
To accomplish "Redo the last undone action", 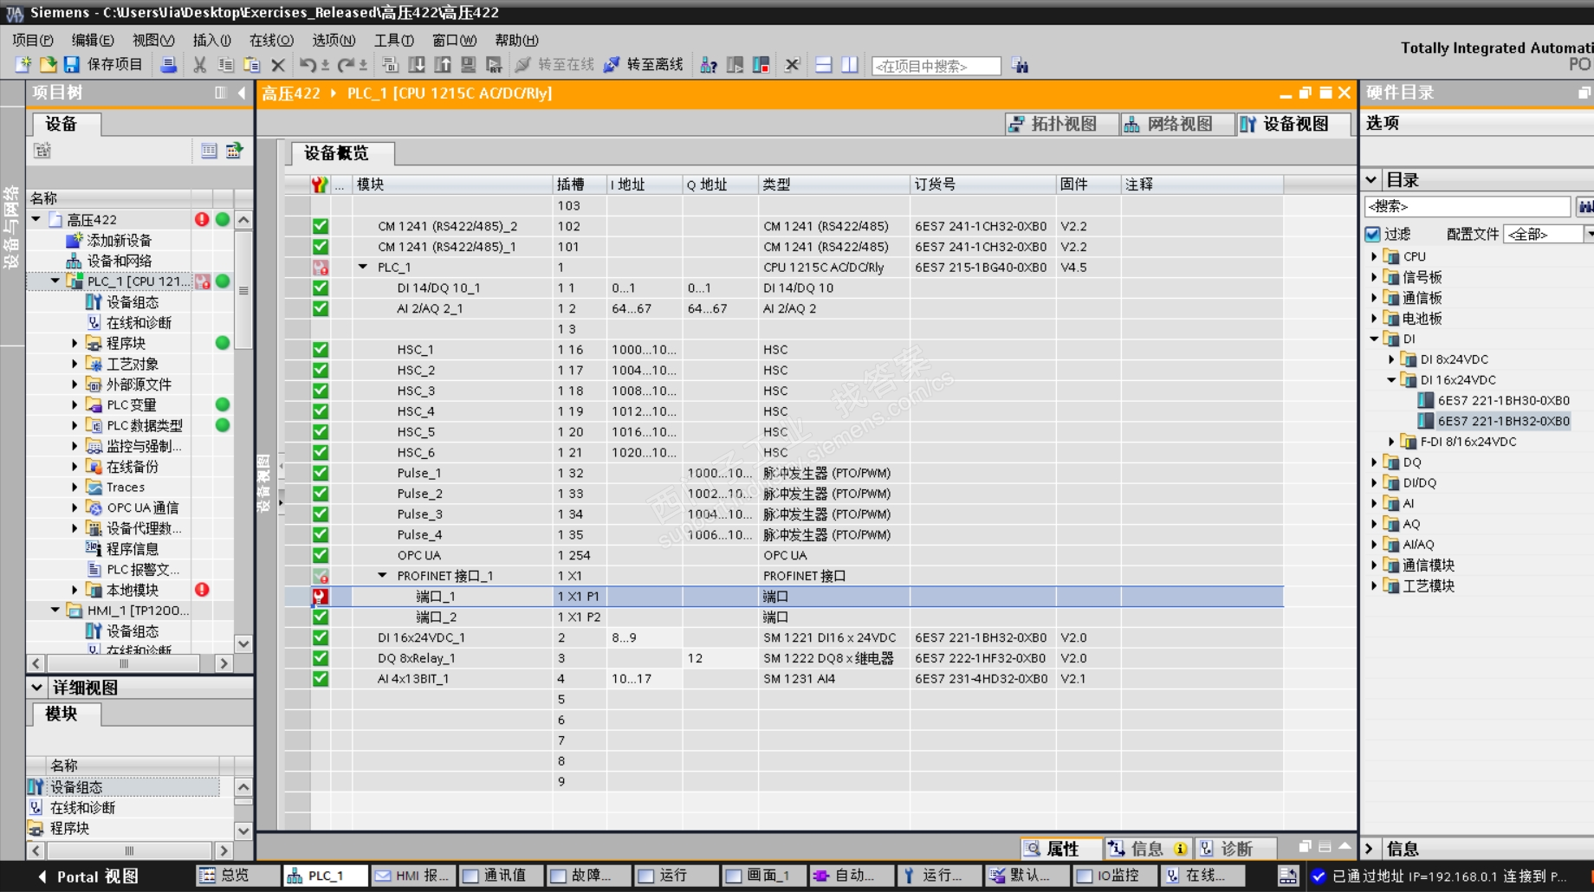I will pos(346,65).
